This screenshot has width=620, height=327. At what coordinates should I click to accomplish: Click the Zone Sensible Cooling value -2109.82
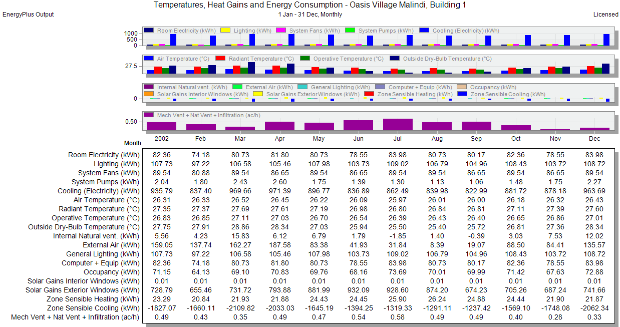[x=240, y=308]
